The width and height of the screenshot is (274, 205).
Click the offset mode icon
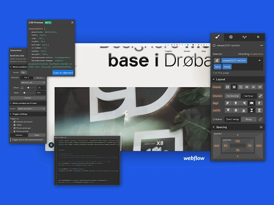[22, 88]
